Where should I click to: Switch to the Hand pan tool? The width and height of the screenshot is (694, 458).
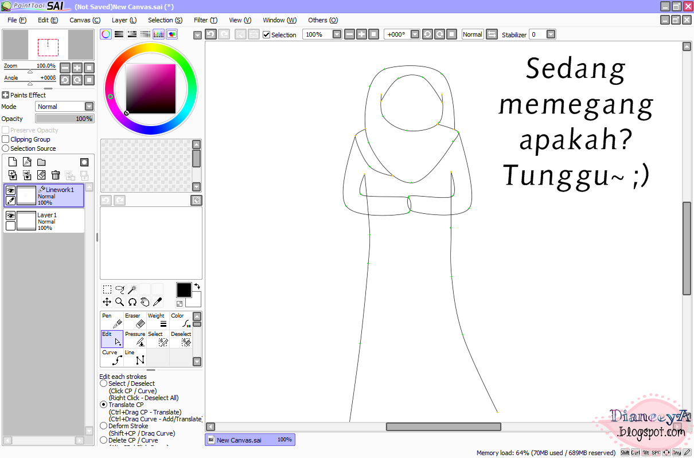point(145,302)
